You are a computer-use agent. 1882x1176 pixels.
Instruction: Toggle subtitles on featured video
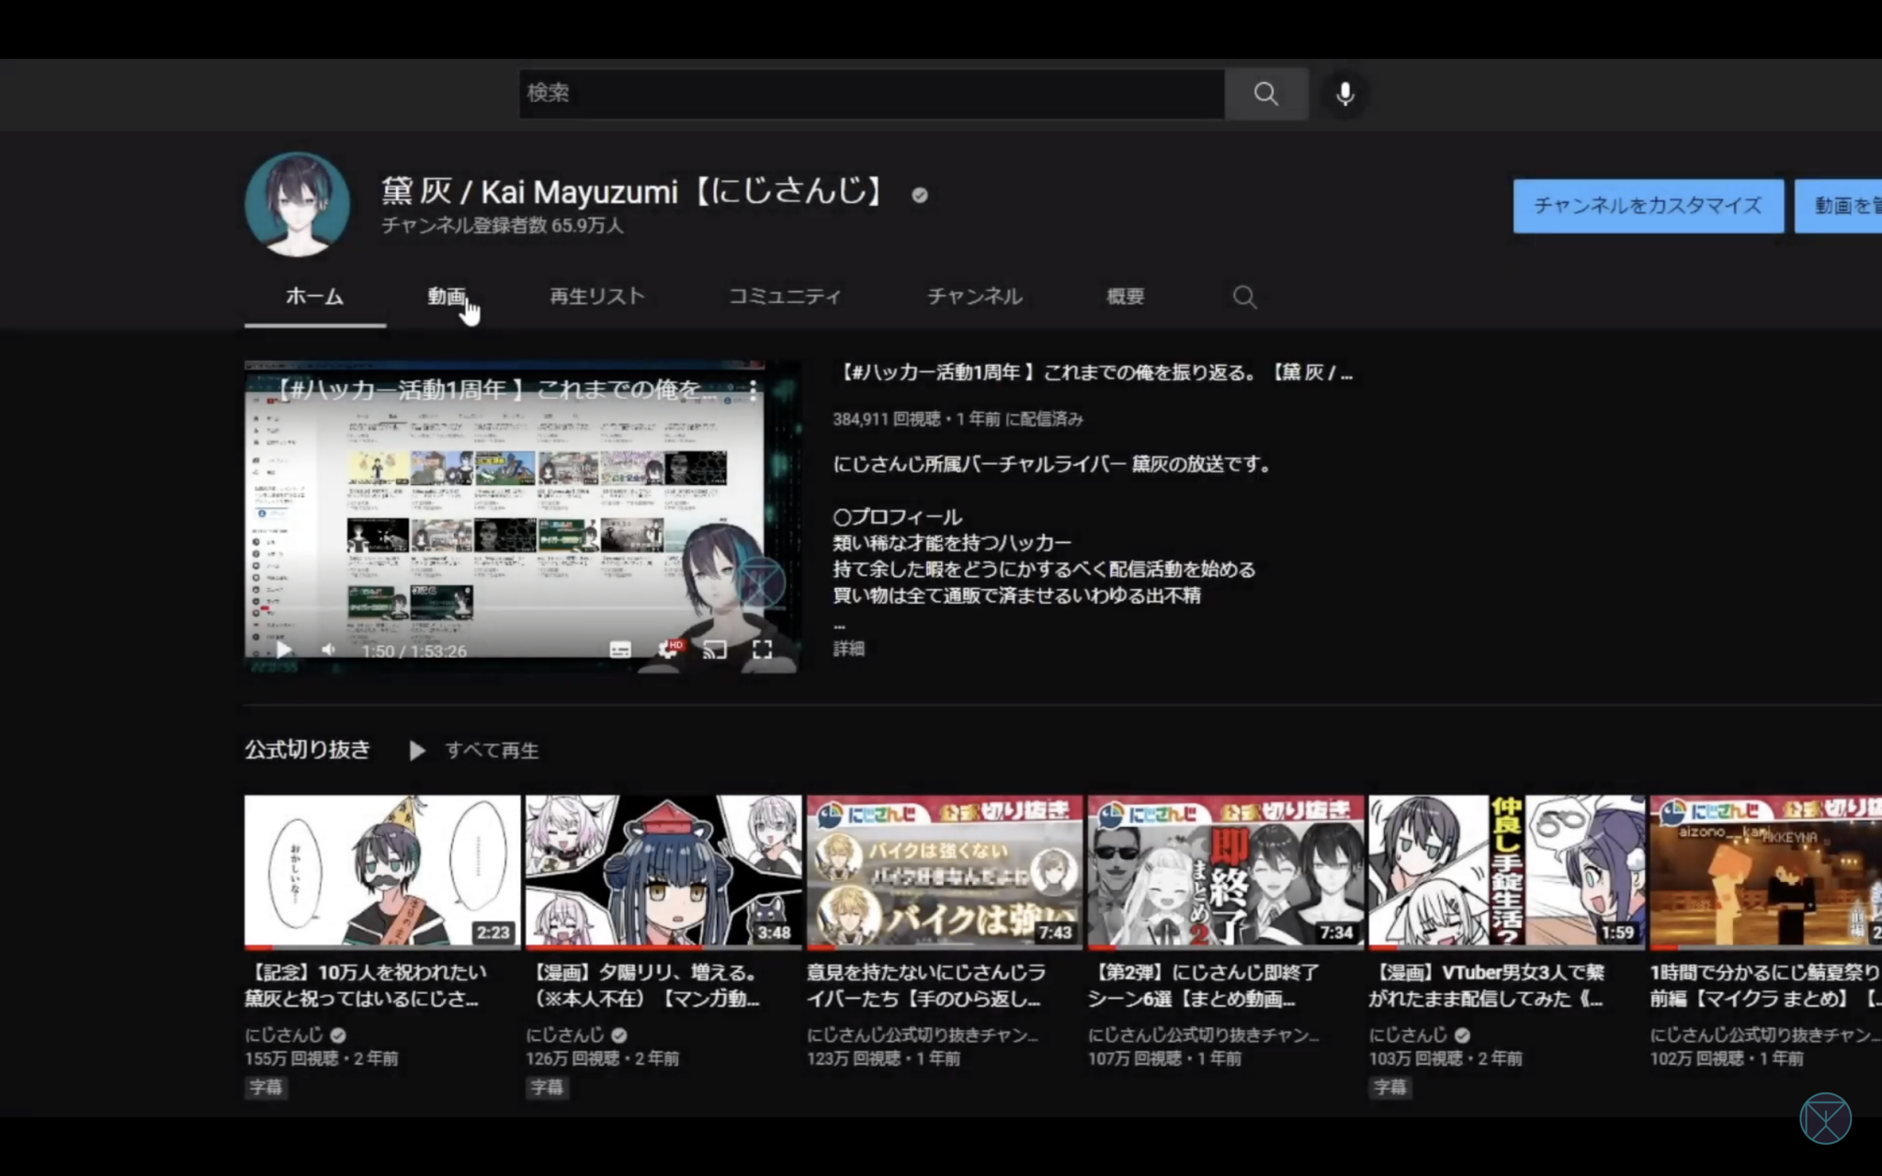(620, 650)
